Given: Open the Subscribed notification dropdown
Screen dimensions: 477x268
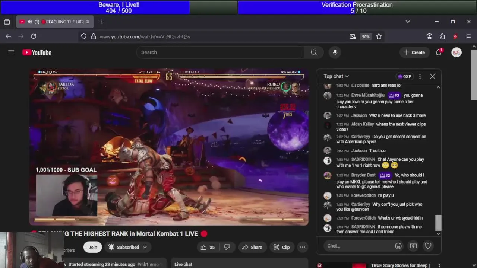Looking at the screenshot, I should click(127, 247).
